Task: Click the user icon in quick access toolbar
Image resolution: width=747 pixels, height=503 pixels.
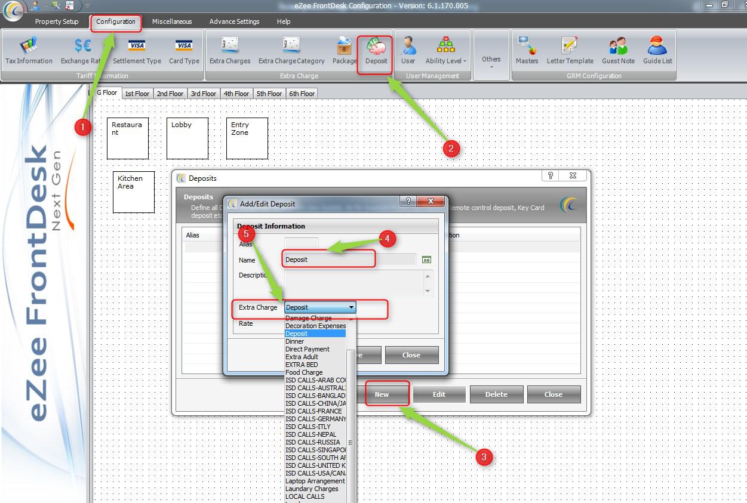Action: (36, 5)
